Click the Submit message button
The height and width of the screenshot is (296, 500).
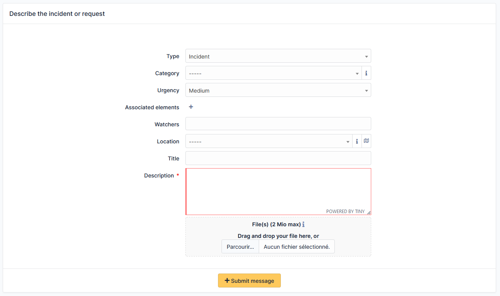click(249, 280)
